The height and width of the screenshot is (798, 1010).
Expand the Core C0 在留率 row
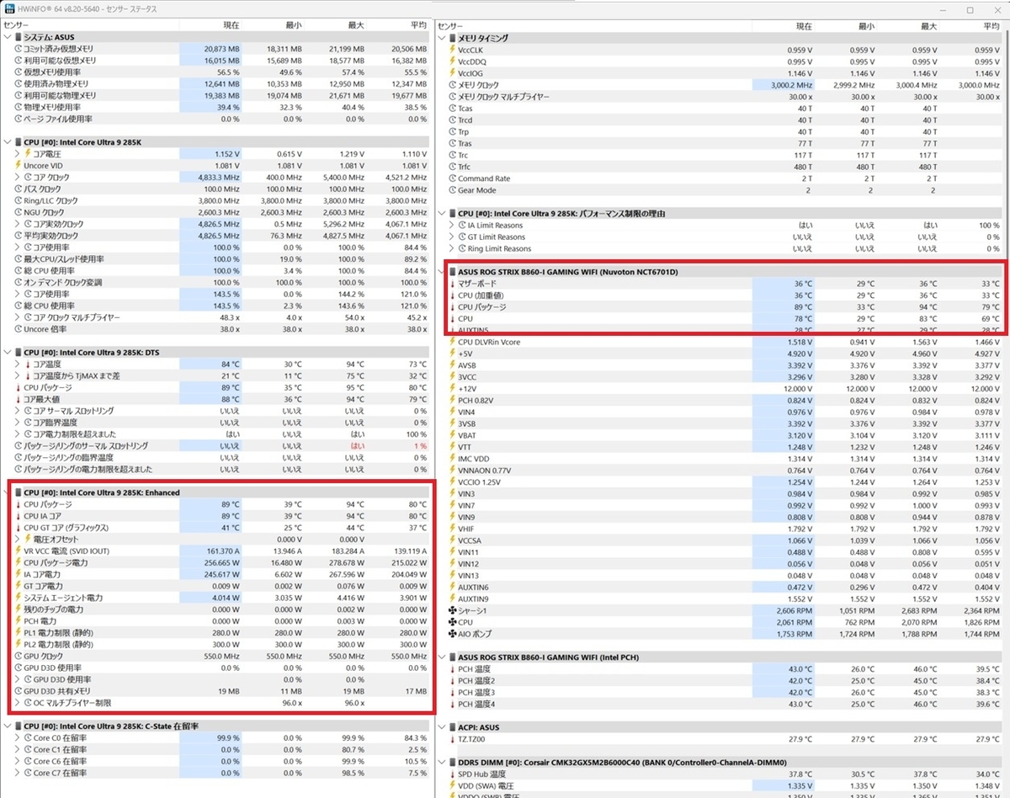click(x=17, y=737)
